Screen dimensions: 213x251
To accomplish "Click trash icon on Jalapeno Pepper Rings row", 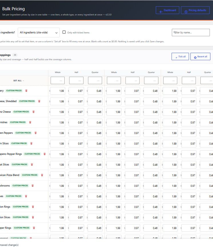I will pyautogui.click(x=45, y=154).
